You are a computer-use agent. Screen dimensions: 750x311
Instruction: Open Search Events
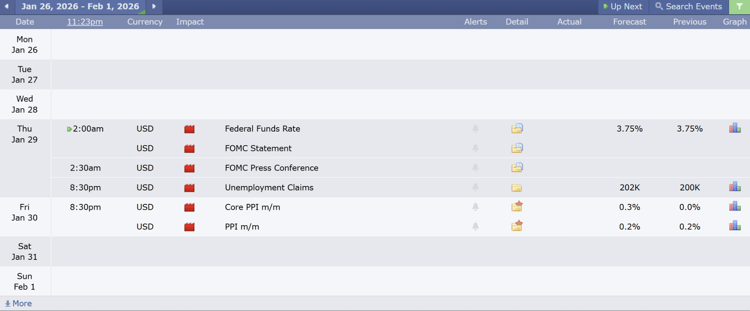[x=689, y=7]
